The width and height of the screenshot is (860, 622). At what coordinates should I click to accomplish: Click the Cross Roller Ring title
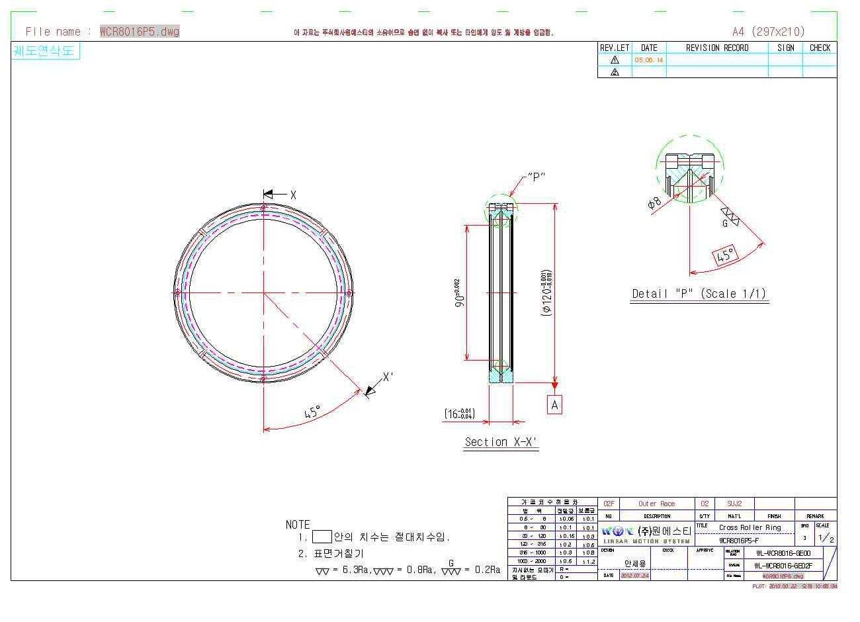pyautogui.click(x=750, y=527)
